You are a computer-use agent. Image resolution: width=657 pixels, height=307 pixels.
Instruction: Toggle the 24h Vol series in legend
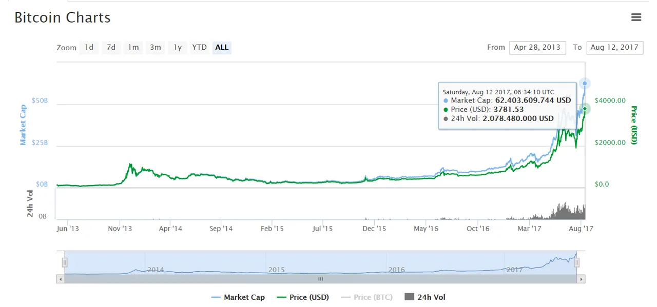point(425,297)
